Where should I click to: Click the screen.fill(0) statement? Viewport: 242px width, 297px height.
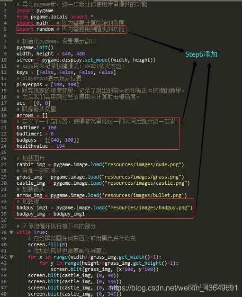click(x=47, y=245)
